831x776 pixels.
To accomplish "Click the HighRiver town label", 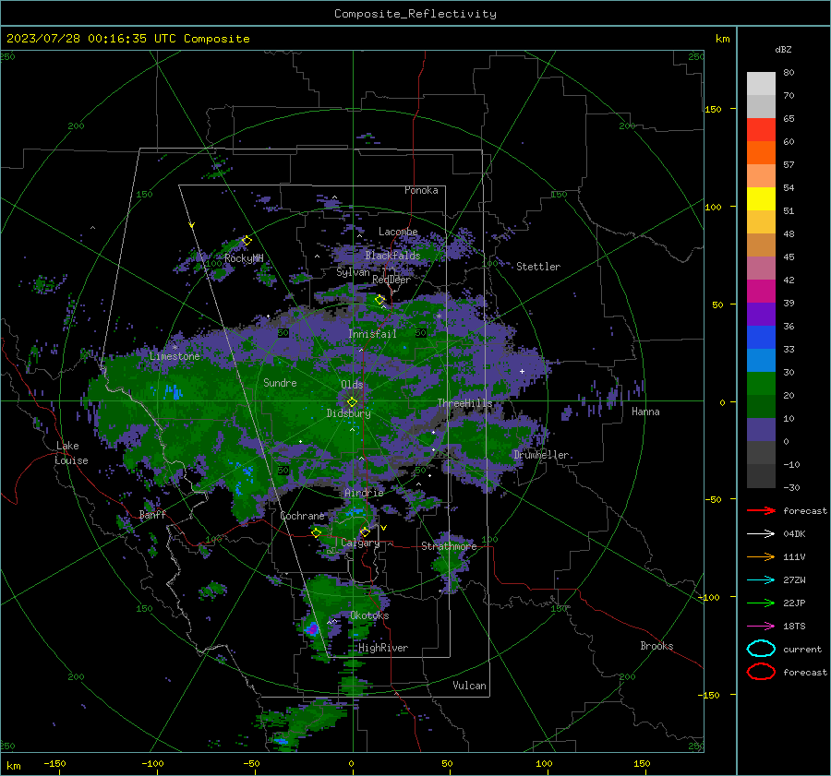I will click(x=383, y=648).
